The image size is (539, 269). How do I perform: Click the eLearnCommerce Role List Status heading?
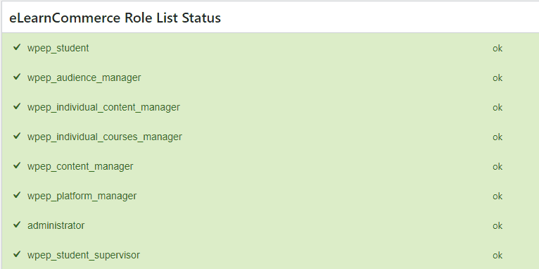click(x=115, y=18)
